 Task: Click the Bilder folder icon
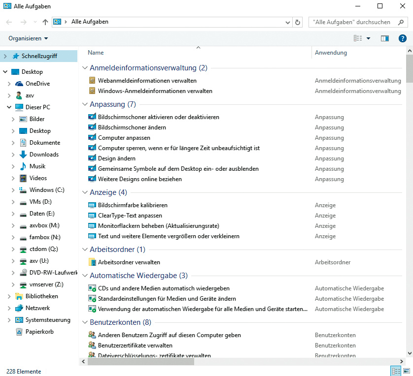pyautogui.click(x=23, y=119)
